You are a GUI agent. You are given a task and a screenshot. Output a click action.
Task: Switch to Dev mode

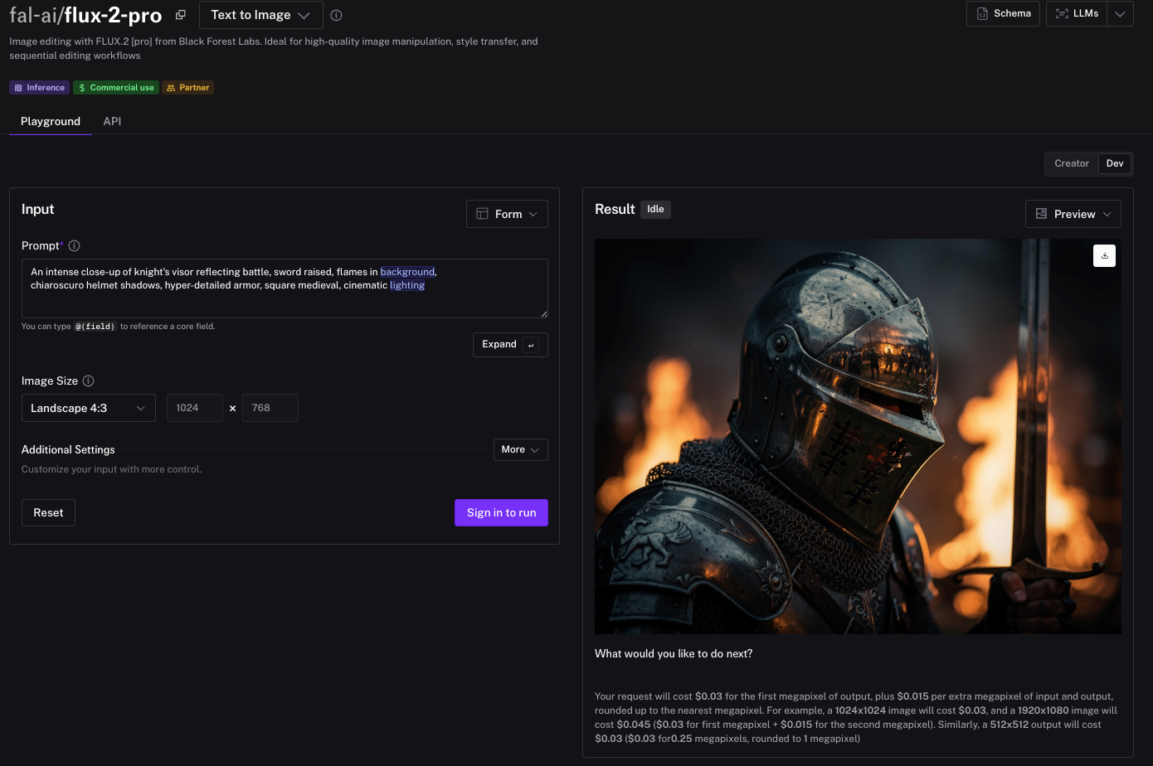click(1114, 163)
